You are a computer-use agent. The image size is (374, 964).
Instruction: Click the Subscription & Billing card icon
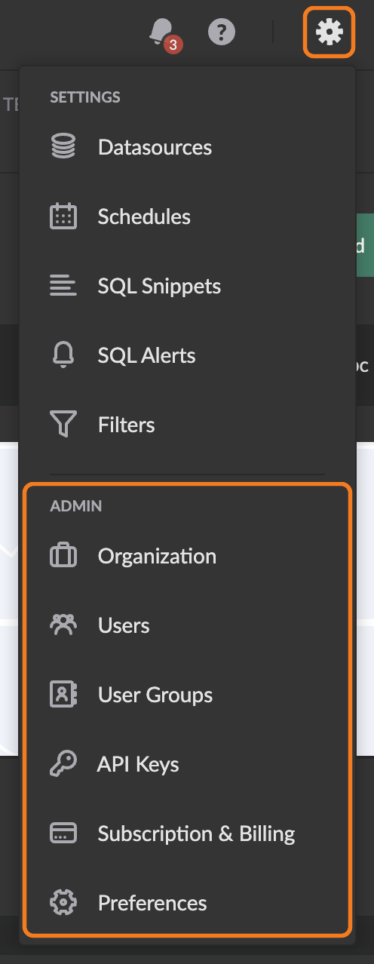pyautogui.click(x=63, y=834)
